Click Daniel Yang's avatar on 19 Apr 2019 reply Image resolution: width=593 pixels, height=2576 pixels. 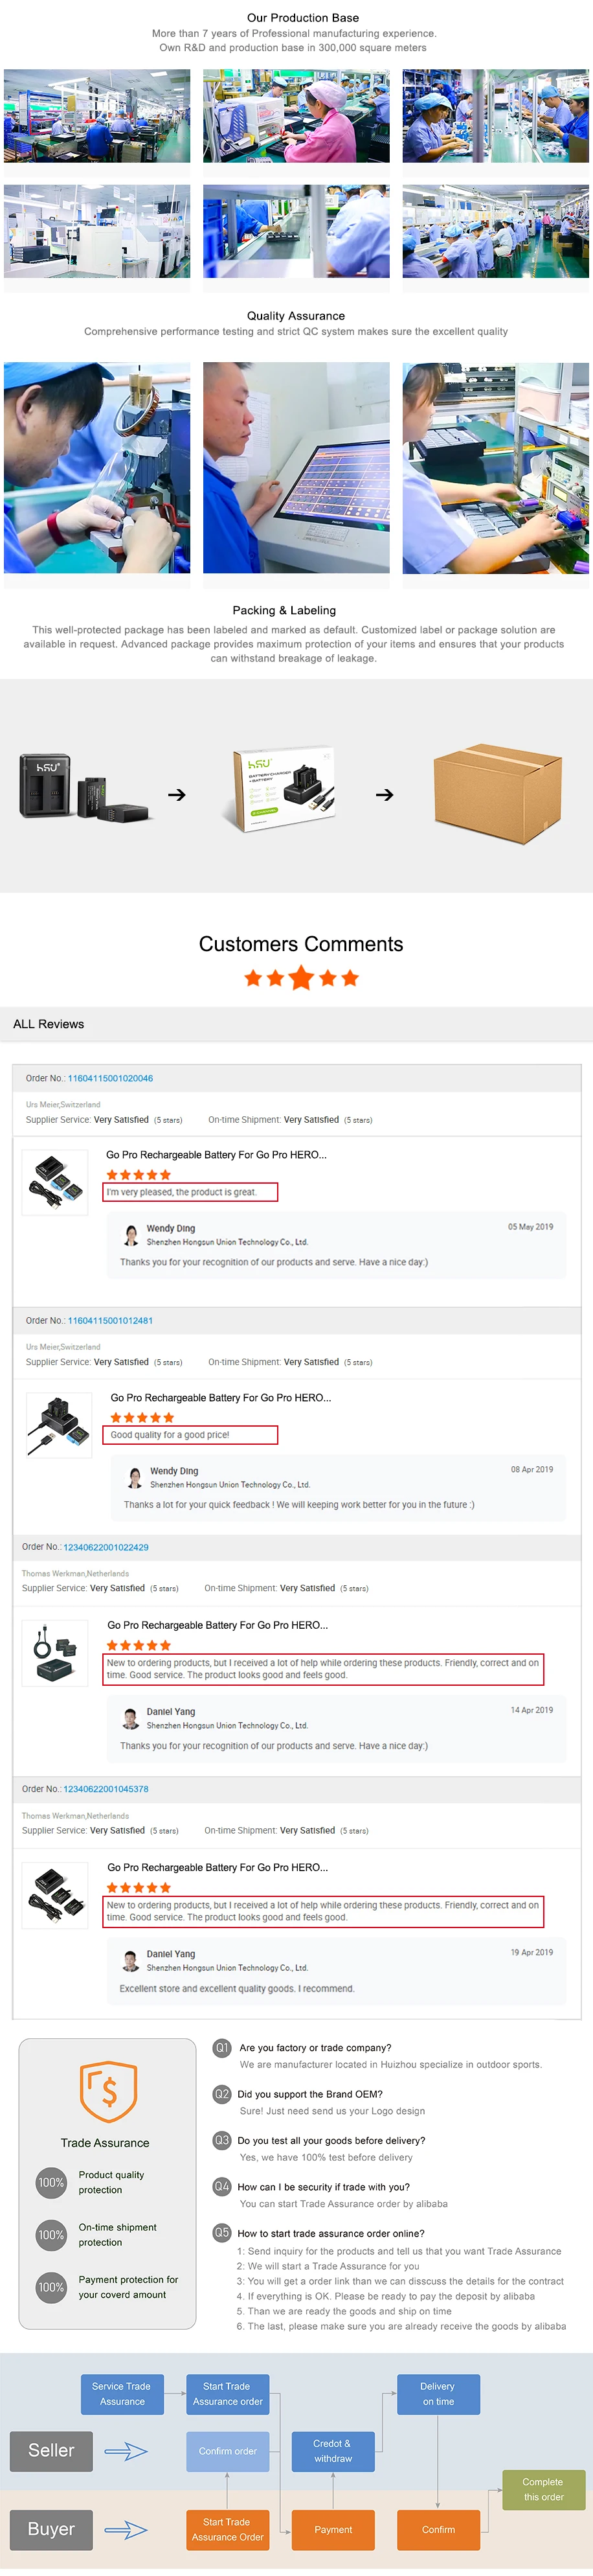pyautogui.click(x=131, y=1960)
